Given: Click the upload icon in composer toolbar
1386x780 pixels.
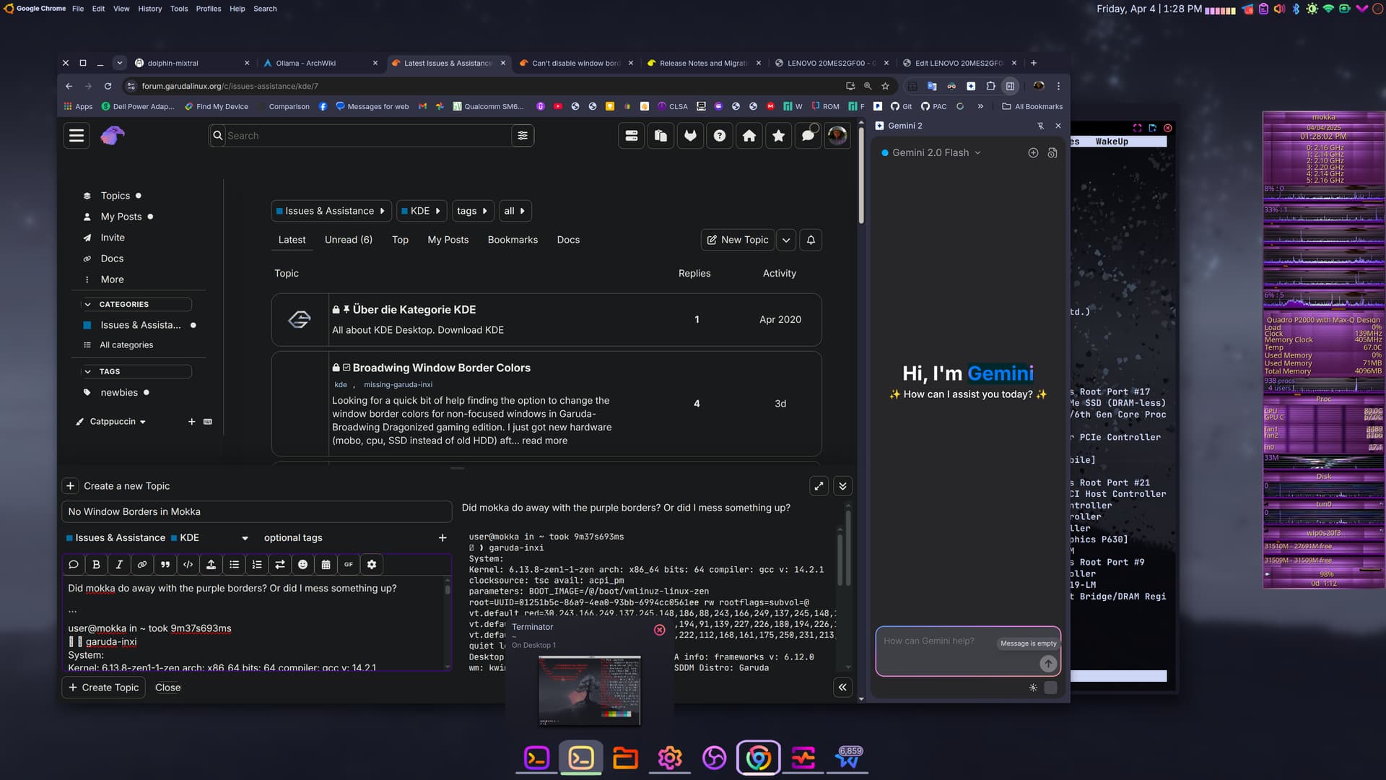Looking at the screenshot, I should [x=211, y=565].
